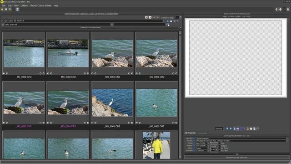Click the thumbnails info link above the browser

pos(91,14)
